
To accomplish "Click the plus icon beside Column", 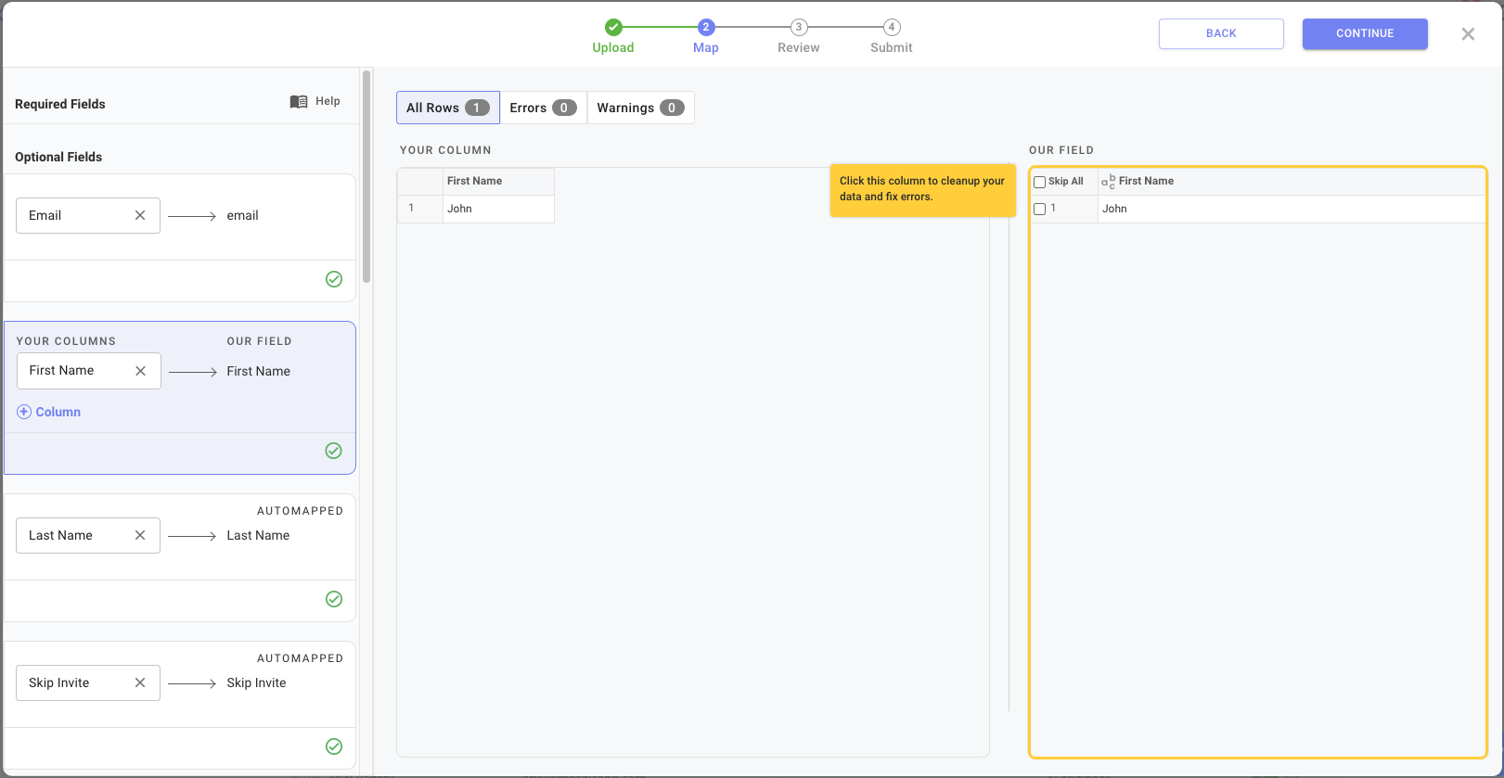I will point(24,412).
